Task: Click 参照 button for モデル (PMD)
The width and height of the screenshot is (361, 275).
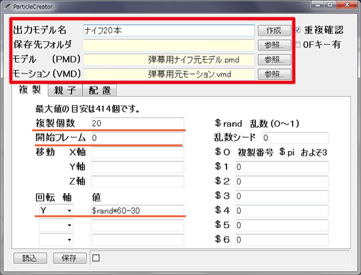Action: click(274, 60)
